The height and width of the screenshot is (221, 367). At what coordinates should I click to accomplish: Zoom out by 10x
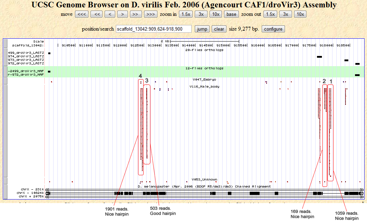point(300,14)
